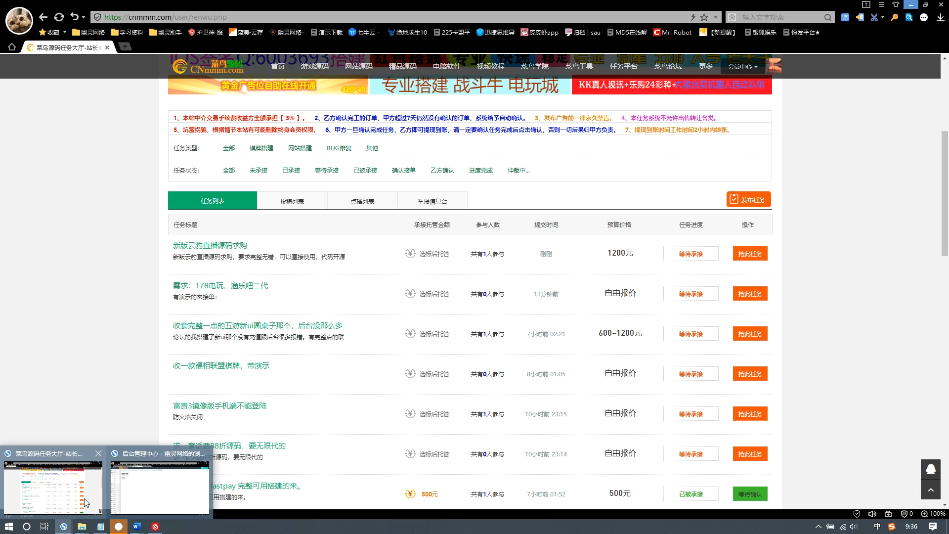The image size is (949, 534).
Task: Click the 皮皮虾app bookmark icon
Action: (x=526, y=32)
